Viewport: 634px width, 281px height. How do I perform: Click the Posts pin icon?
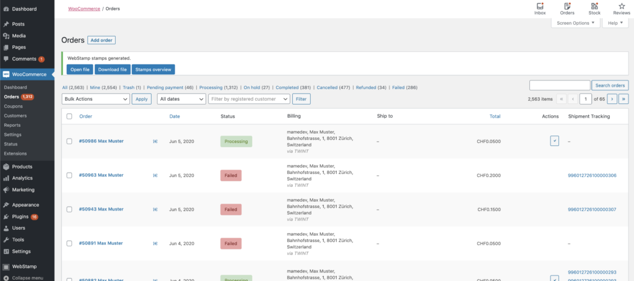coord(6,24)
